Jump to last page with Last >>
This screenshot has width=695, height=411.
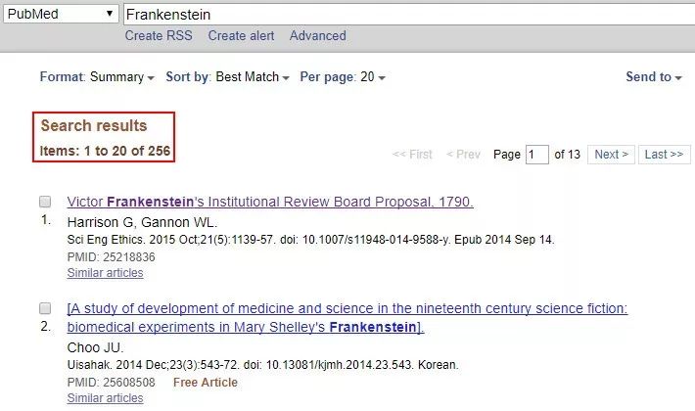[x=666, y=155]
